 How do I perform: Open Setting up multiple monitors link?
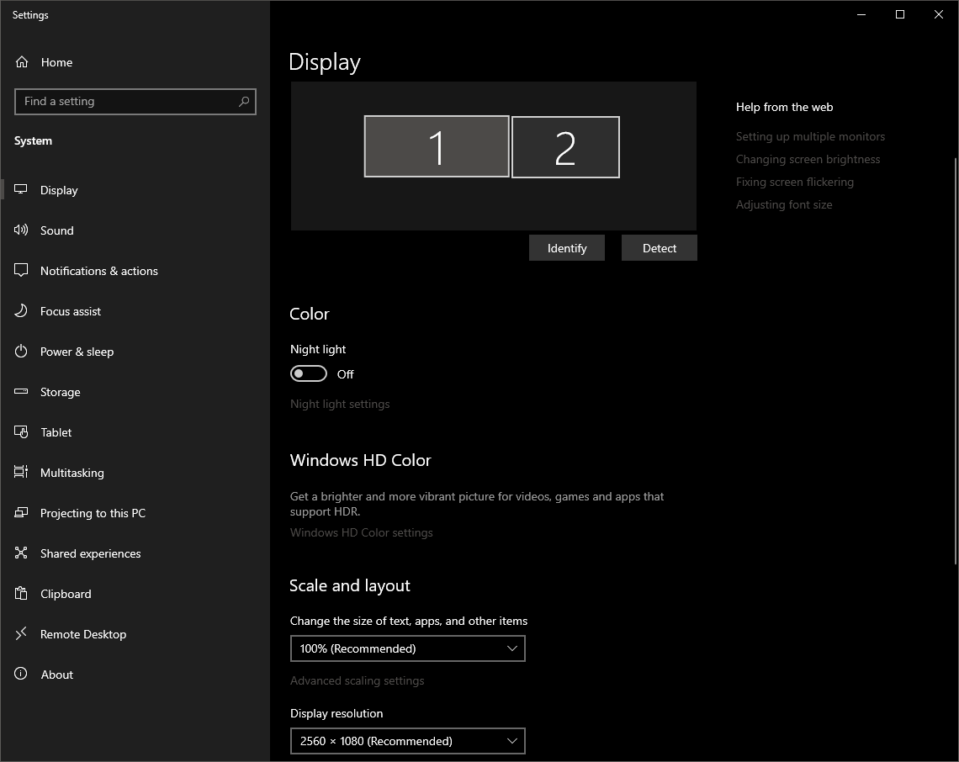pyautogui.click(x=810, y=136)
